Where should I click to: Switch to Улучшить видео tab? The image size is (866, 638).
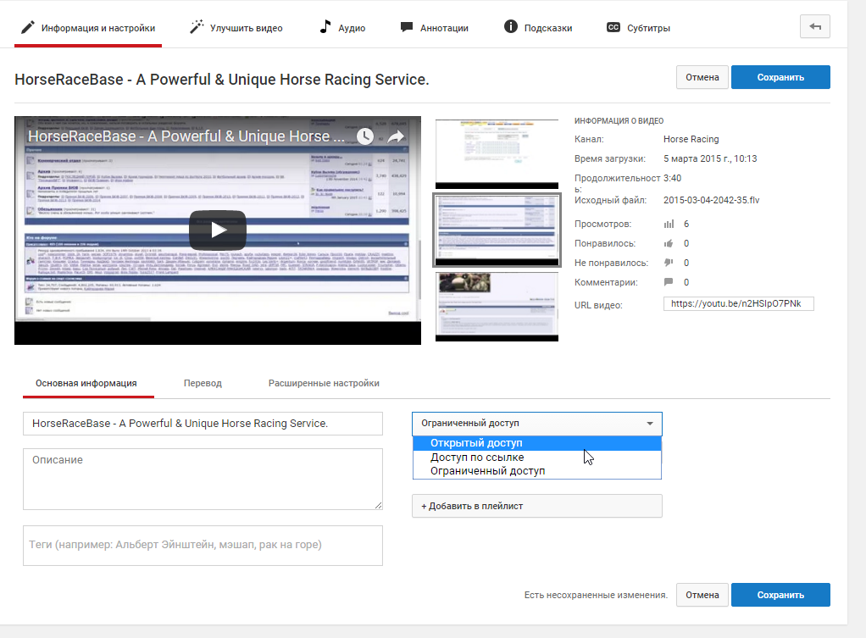pyautogui.click(x=236, y=28)
